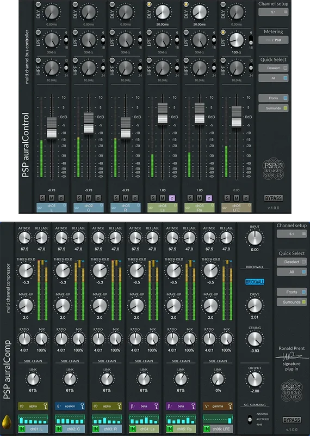This screenshot has height=436, width=310.
Task: Disable low-pass filter on ch06 LFE
Action: click(x=223, y=32)
